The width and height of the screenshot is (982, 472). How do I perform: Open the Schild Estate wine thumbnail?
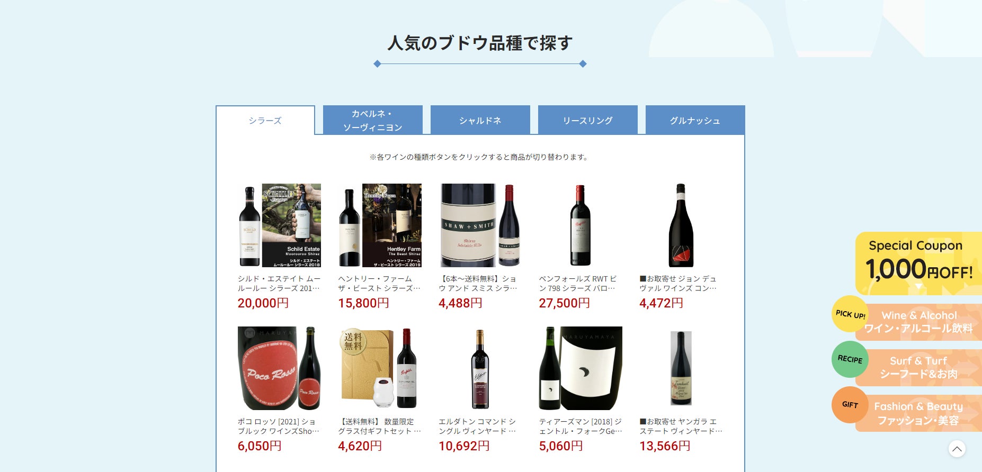coord(279,225)
